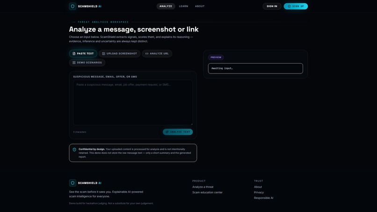This screenshot has height=212, width=377.
Task: Click the shield icon in Sign Up button
Action: pos(289,6)
